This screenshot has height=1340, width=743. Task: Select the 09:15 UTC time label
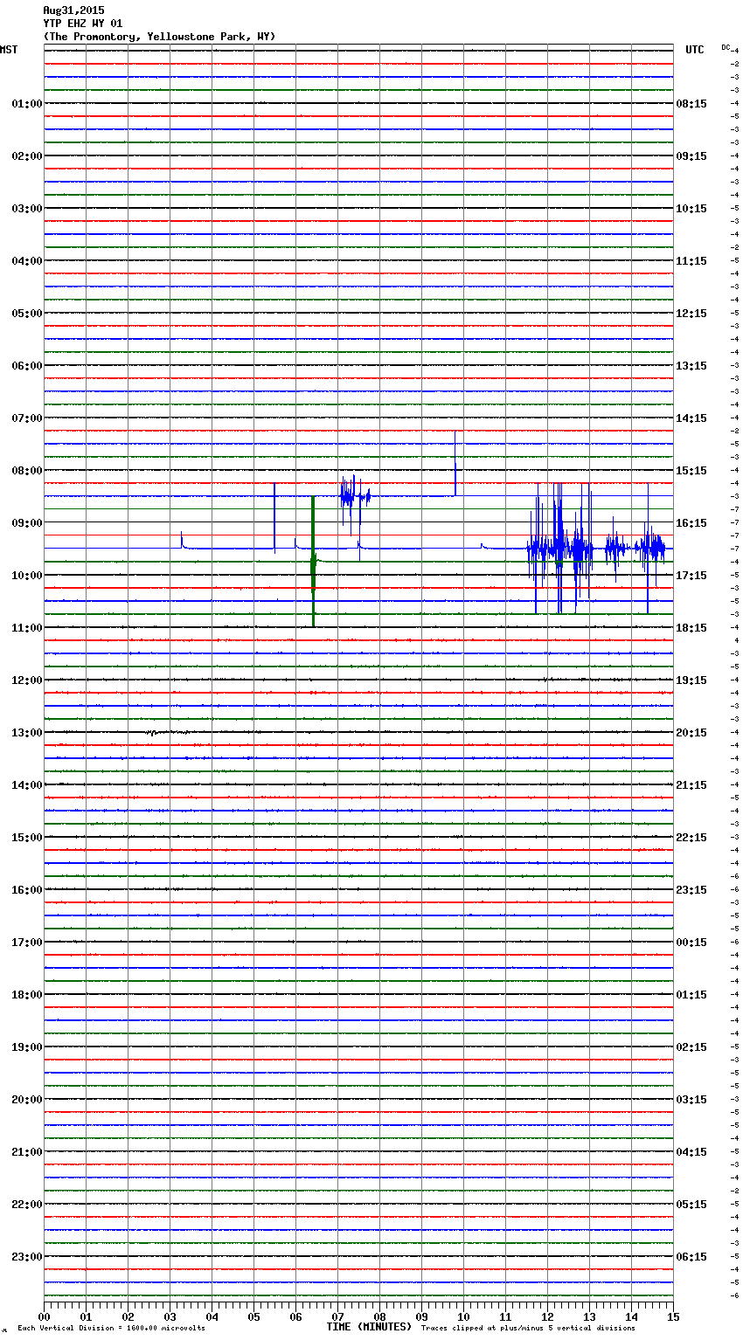[x=691, y=156]
